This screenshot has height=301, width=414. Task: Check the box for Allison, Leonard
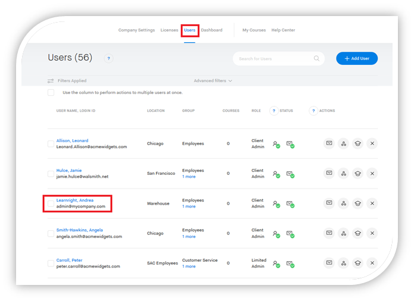(51, 143)
